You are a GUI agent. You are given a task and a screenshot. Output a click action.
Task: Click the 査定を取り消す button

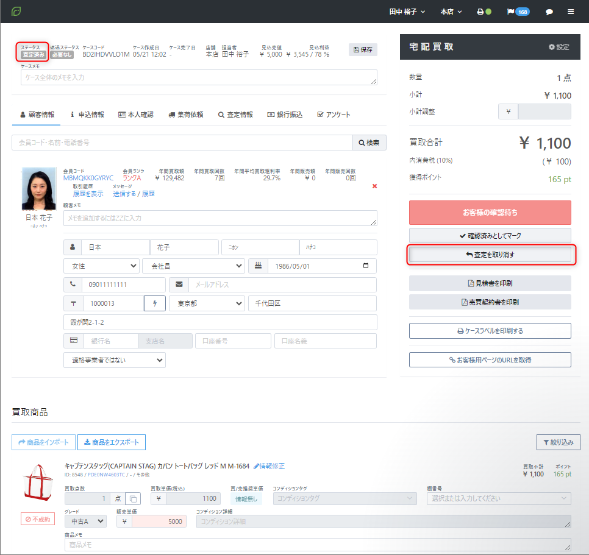490,255
